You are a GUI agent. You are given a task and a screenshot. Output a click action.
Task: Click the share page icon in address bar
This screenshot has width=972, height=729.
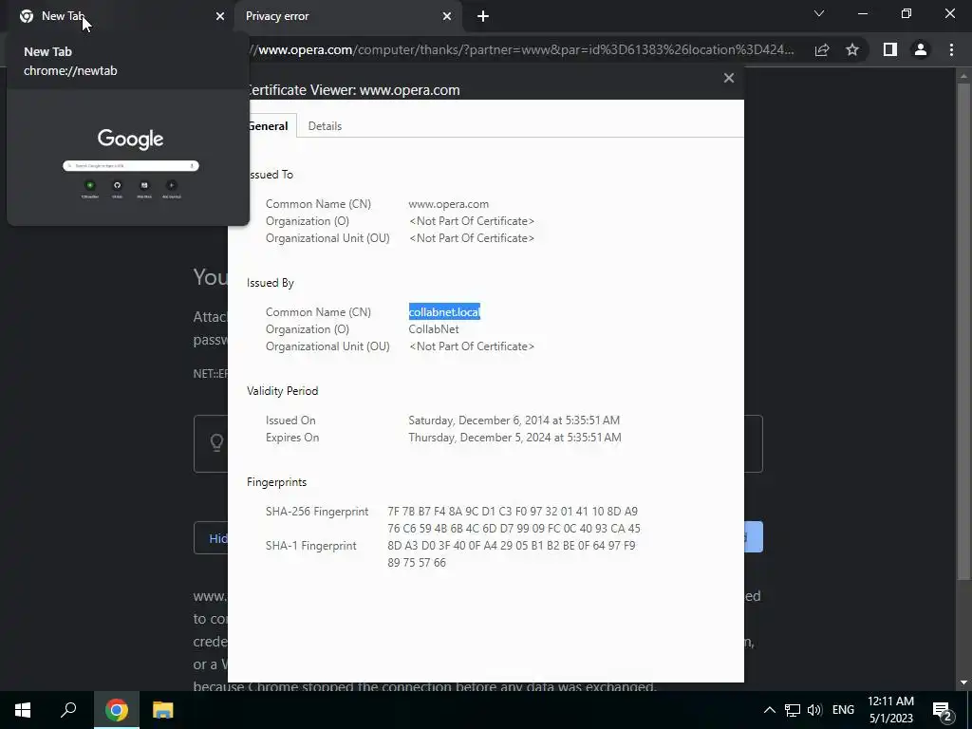click(x=822, y=49)
